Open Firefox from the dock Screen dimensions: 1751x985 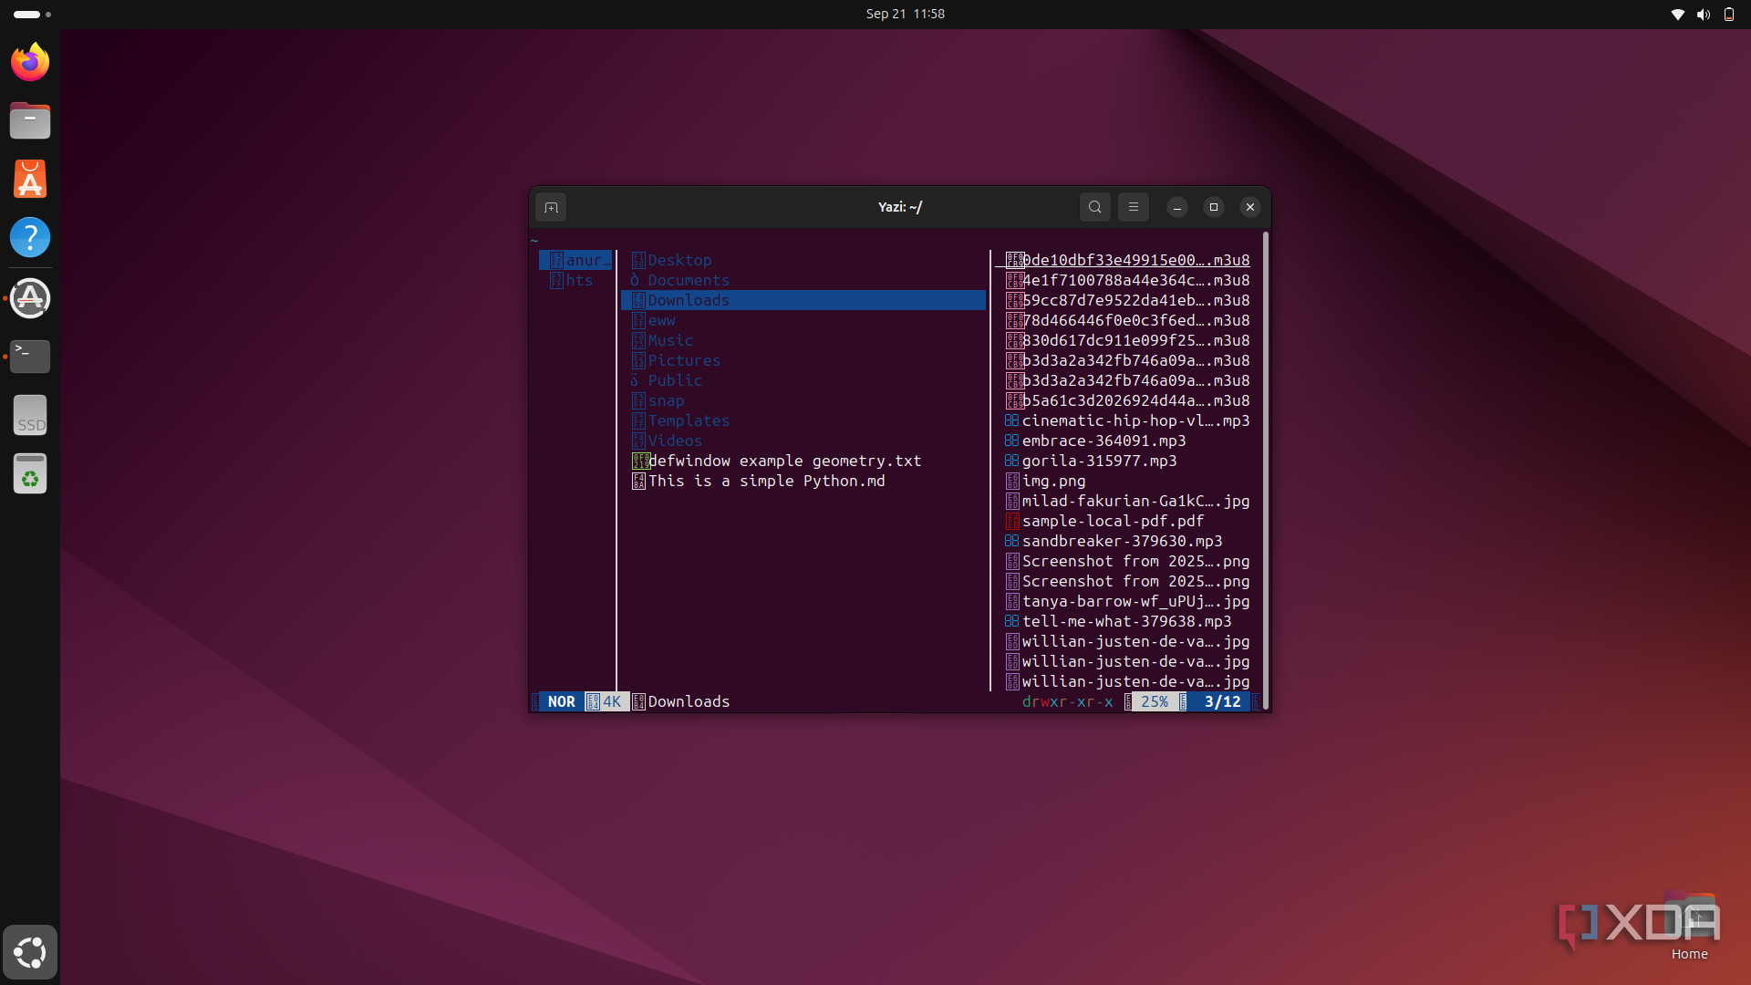pos(30,62)
